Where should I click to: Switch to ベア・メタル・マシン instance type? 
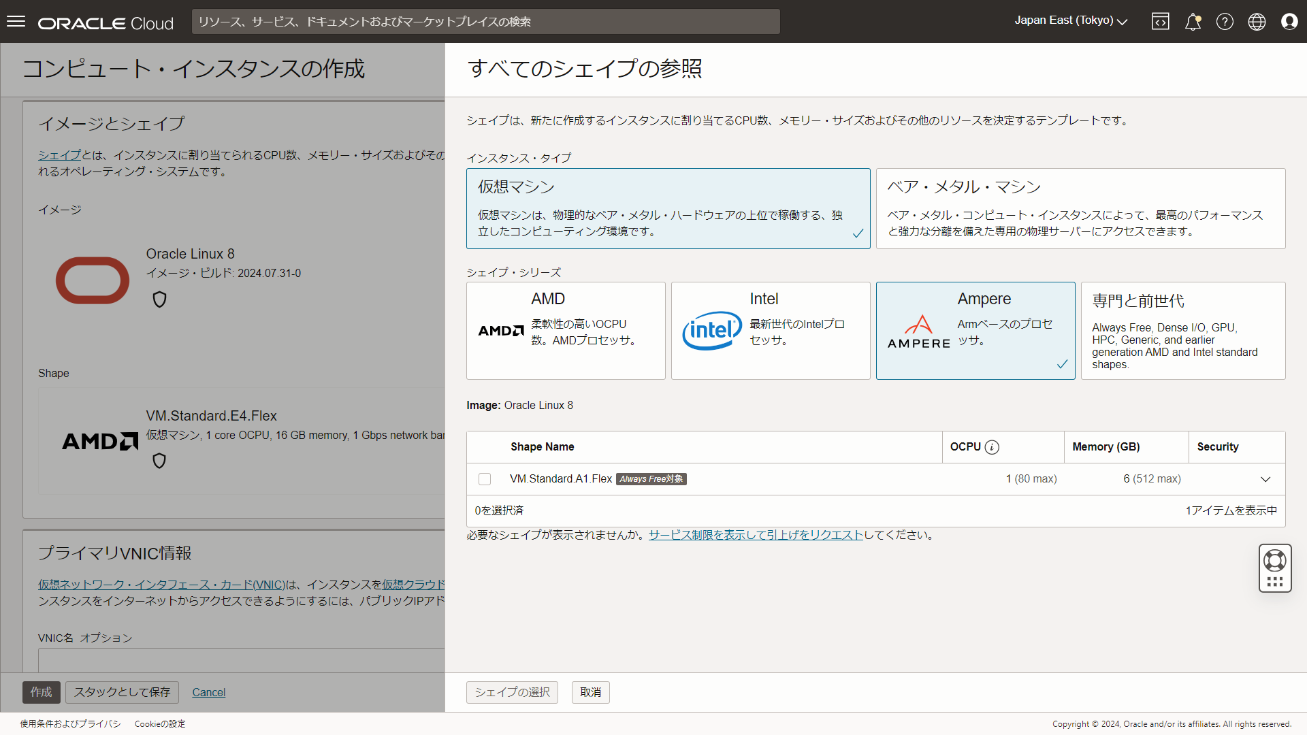click(x=1080, y=208)
